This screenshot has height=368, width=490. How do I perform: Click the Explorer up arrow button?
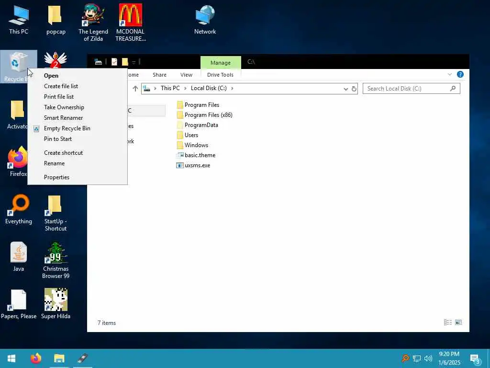pos(135,89)
